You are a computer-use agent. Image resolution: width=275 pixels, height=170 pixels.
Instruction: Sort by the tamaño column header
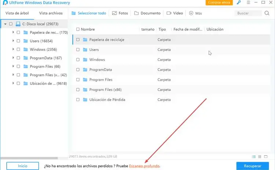tap(148, 29)
